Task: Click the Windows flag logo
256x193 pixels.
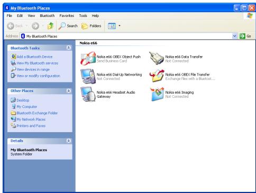Action: 250,15
